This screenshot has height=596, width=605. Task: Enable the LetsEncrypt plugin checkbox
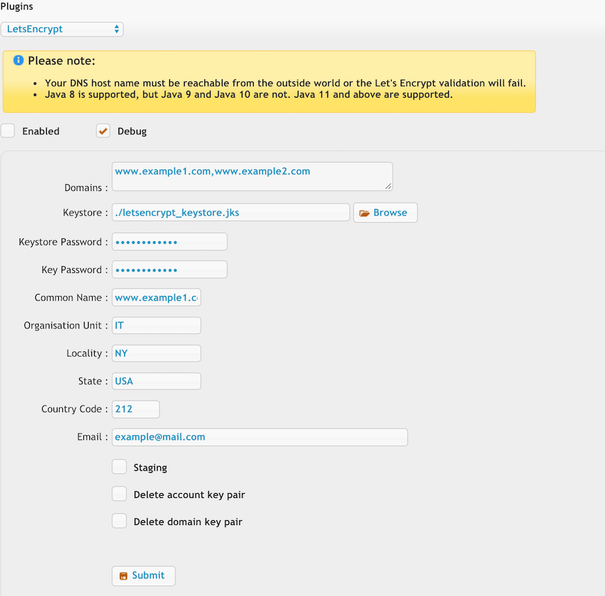pyautogui.click(x=7, y=131)
